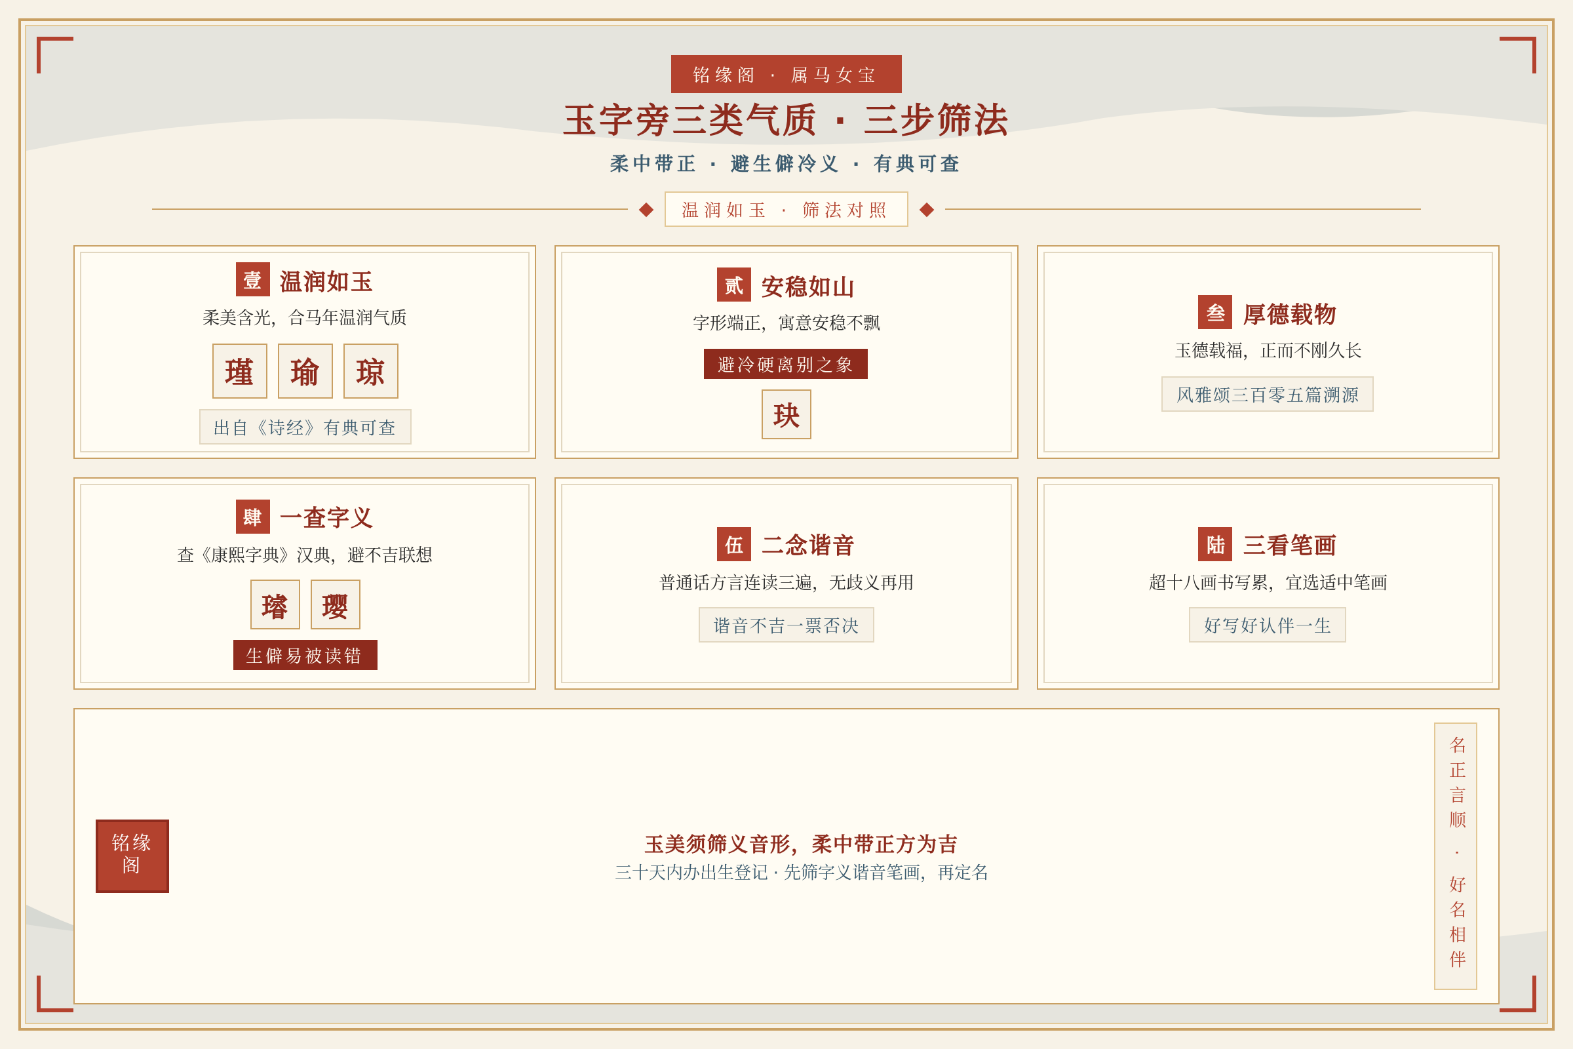1573x1049 pixels.
Task: Select the 瑜 character tile
Action: click(x=305, y=371)
